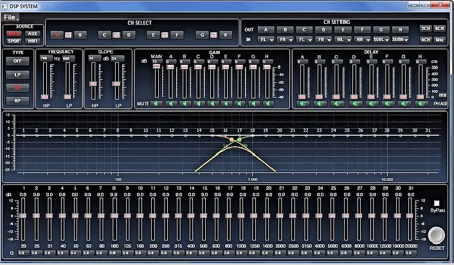Toggle link icon between channels G and H

212,35
